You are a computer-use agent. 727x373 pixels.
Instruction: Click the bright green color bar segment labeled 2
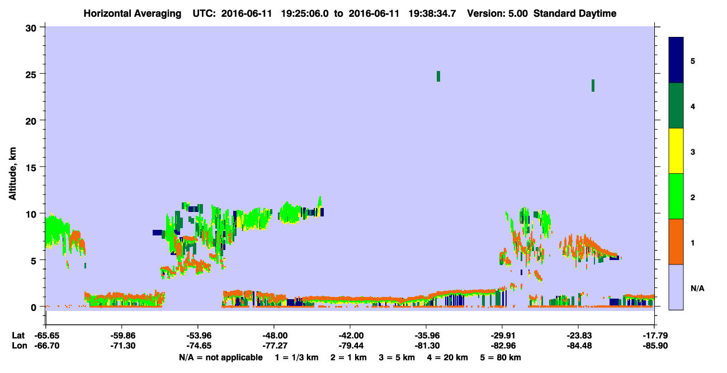(676, 196)
